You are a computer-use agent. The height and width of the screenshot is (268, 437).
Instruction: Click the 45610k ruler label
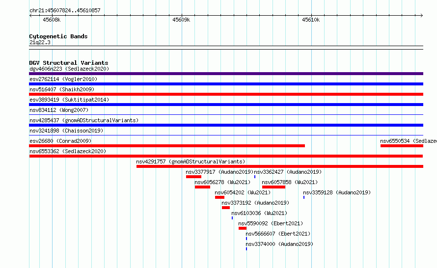click(x=311, y=20)
